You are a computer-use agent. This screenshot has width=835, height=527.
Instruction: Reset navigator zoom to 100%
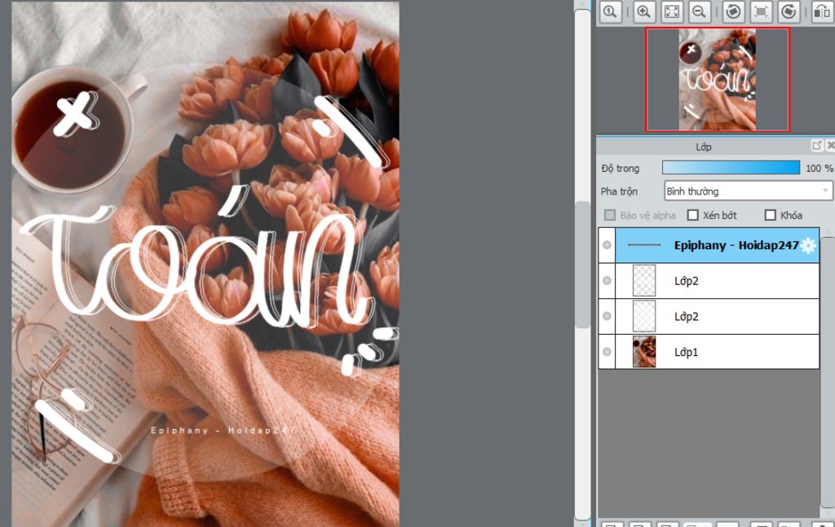coord(610,11)
